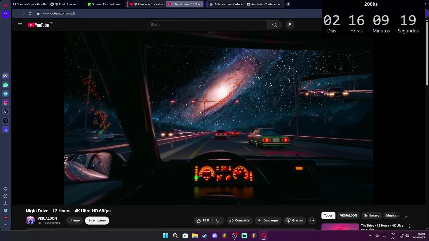Screen dimensions: 429x241
Task: Open Telegram in Opera sidebar
Action: [5, 94]
